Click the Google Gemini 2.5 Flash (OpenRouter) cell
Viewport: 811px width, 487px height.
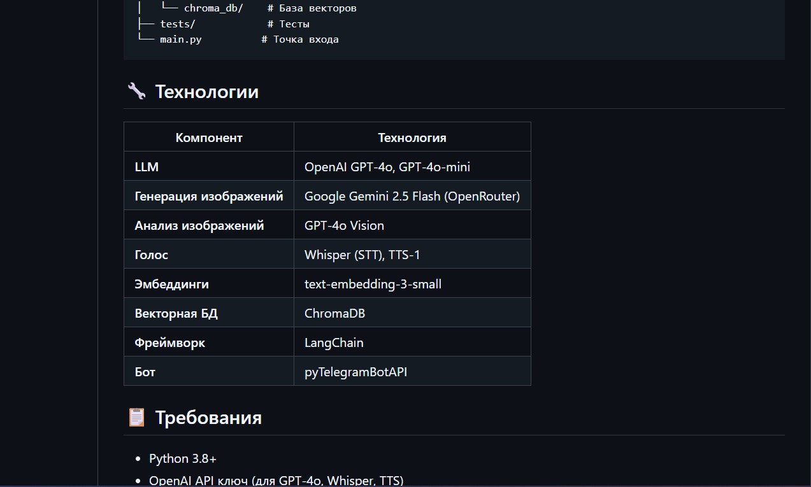pos(412,195)
